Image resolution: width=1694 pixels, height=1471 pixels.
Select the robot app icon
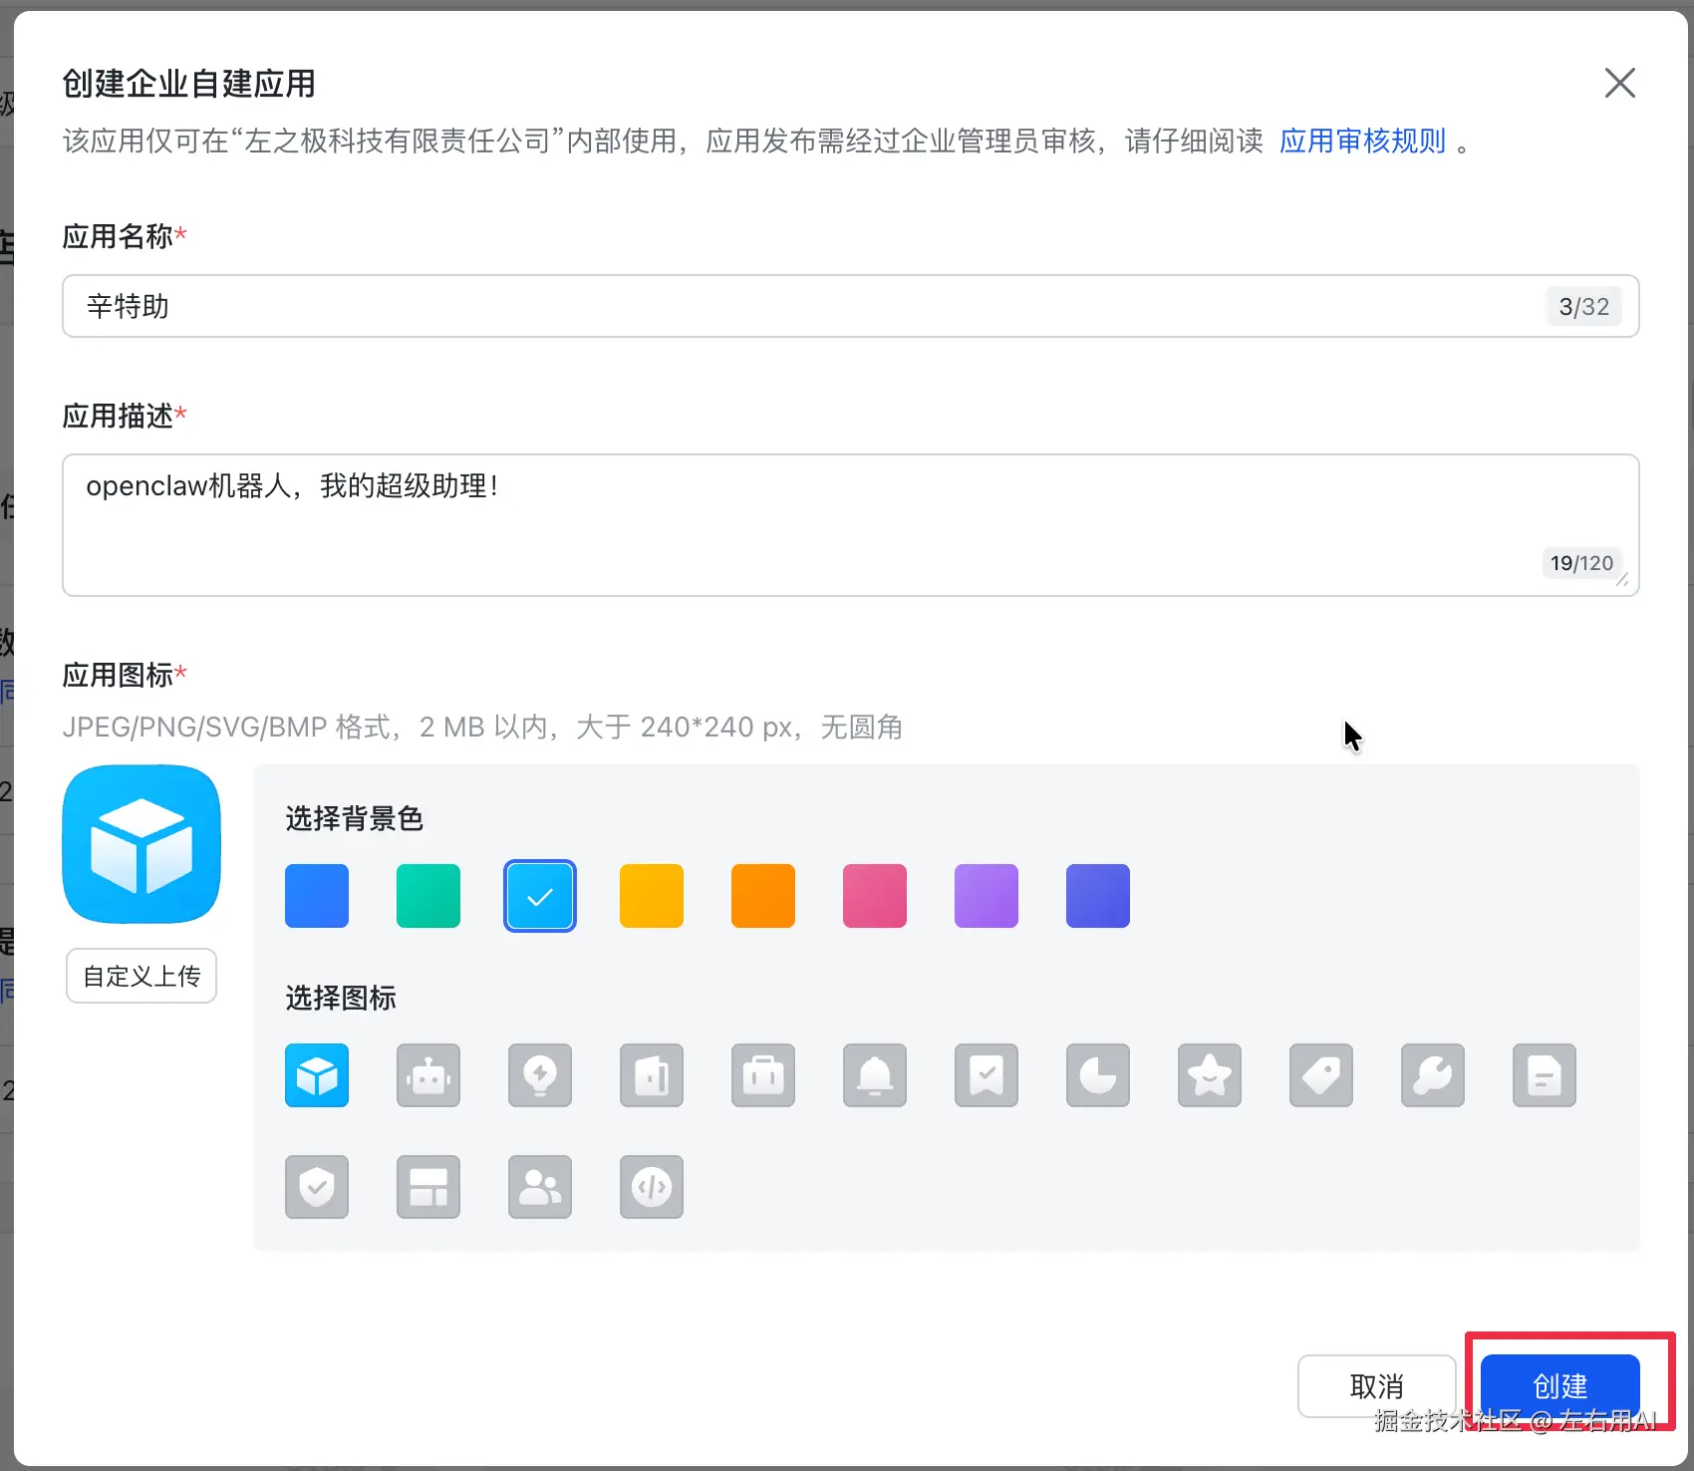coord(428,1075)
